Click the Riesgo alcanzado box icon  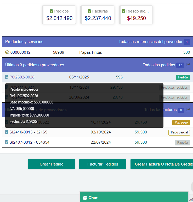pos(124,11)
